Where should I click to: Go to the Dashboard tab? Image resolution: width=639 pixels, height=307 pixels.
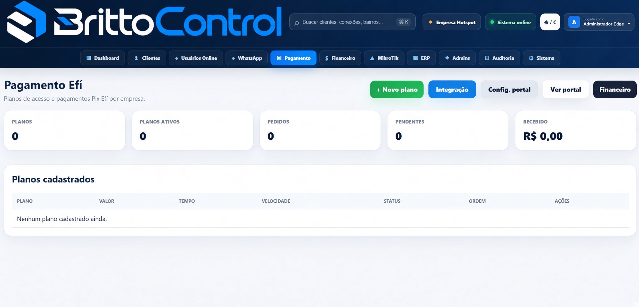tap(103, 58)
